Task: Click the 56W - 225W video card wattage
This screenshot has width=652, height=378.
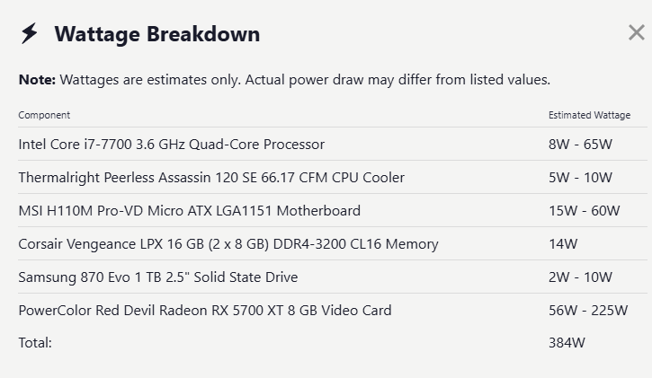Action: click(588, 310)
